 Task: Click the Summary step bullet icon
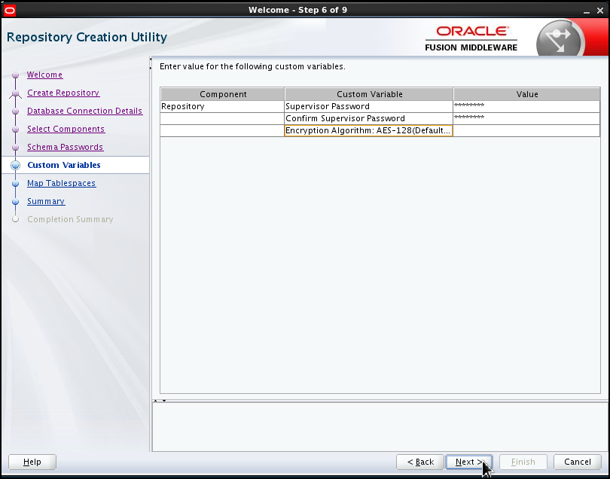15,202
